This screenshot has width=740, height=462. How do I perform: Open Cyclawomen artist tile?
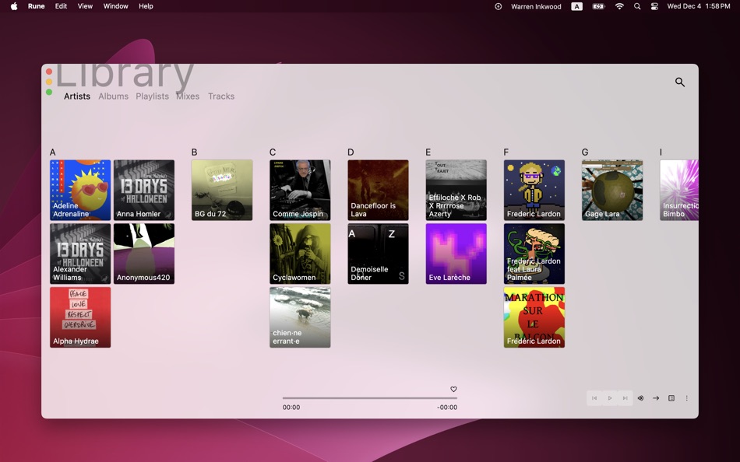(x=300, y=254)
